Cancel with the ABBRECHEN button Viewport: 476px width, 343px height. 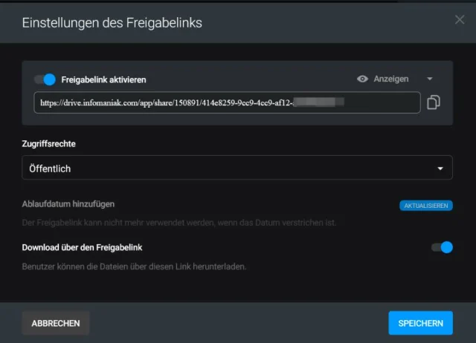56,323
